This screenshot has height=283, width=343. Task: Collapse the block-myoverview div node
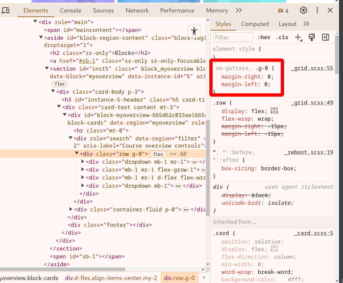pyautogui.click(x=65, y=114)
